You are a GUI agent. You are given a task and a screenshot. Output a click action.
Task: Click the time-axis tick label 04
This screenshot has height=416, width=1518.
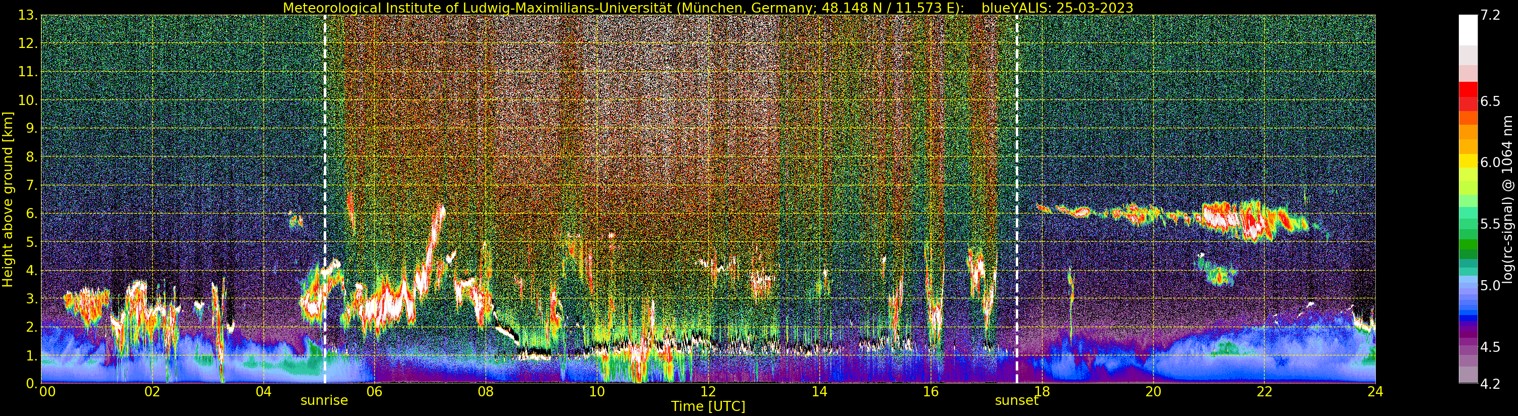[x=264, y=391]
